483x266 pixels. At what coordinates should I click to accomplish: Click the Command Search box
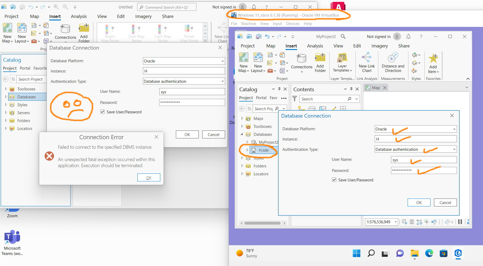pos(167,7)
